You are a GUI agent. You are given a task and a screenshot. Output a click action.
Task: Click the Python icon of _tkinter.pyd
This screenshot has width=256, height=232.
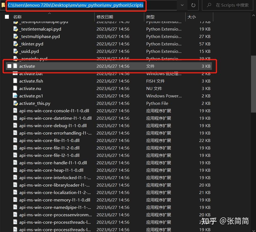tap(15, 44)
